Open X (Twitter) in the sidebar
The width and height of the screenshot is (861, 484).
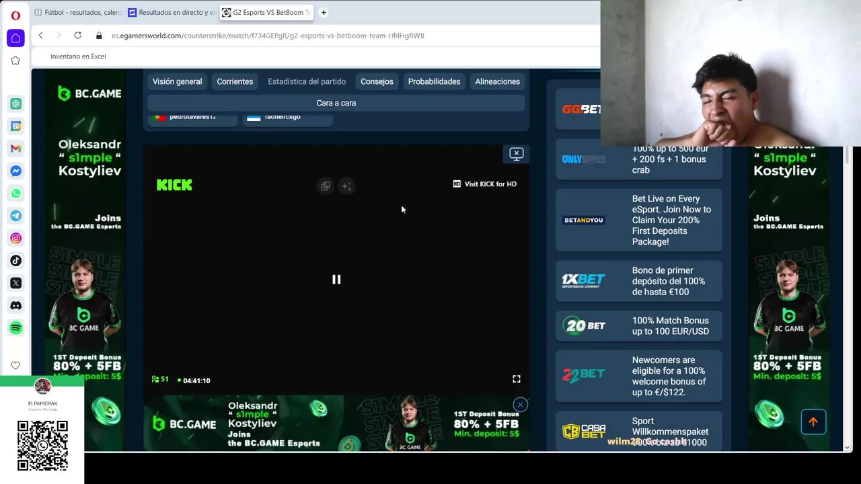click(x=16, y=283)
